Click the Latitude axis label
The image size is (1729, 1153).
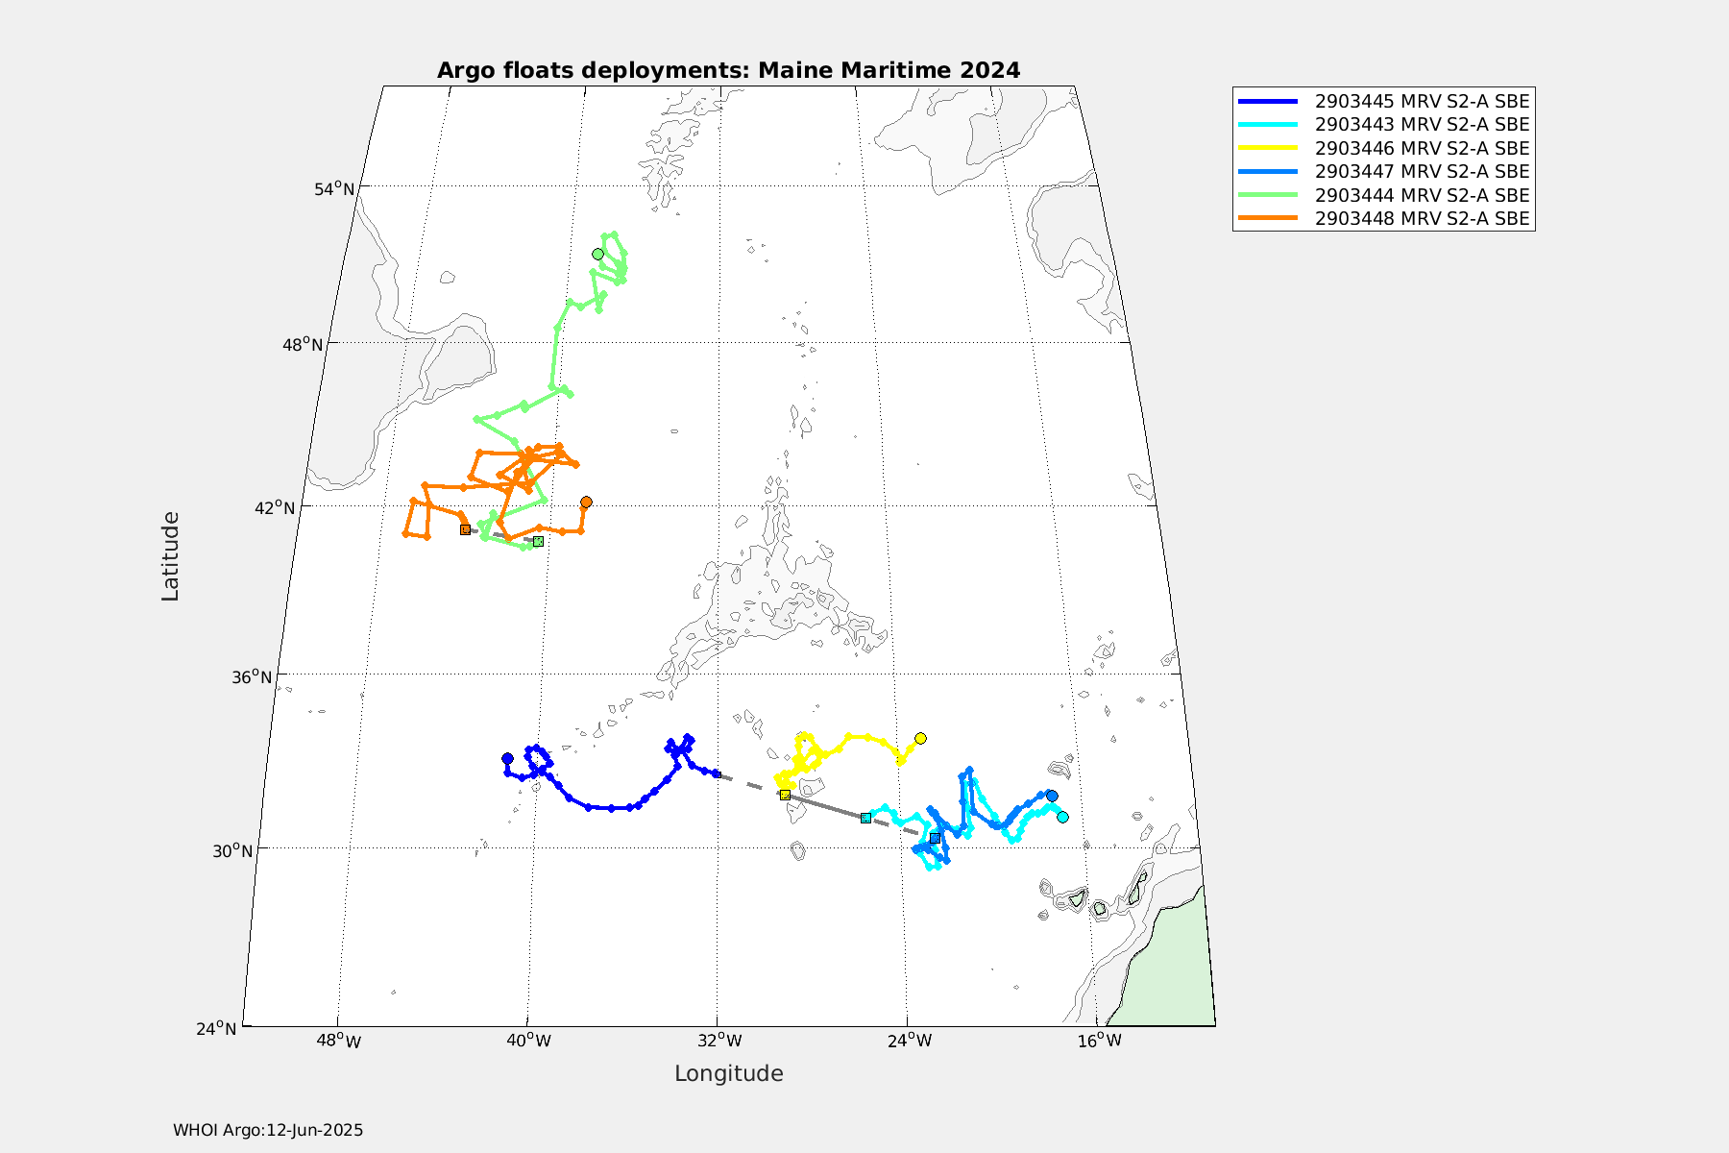170,556
